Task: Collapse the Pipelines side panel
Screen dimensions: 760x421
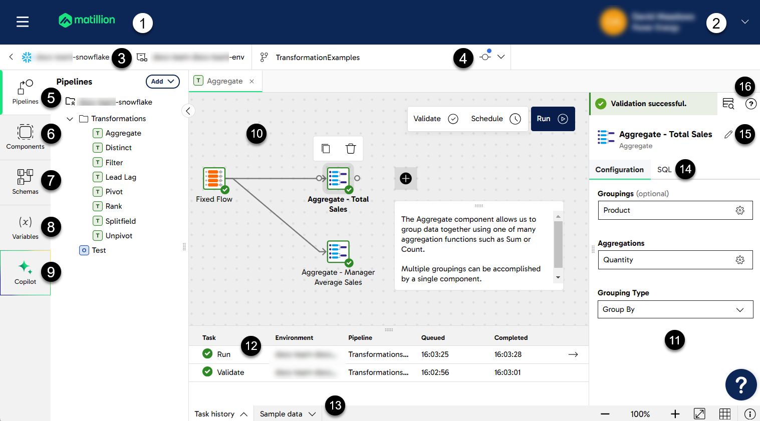Action: [x=188, y=111]
